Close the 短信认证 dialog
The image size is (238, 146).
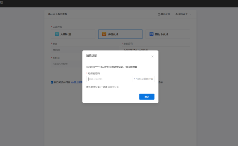pyautogui.click(x=152, y=56)
